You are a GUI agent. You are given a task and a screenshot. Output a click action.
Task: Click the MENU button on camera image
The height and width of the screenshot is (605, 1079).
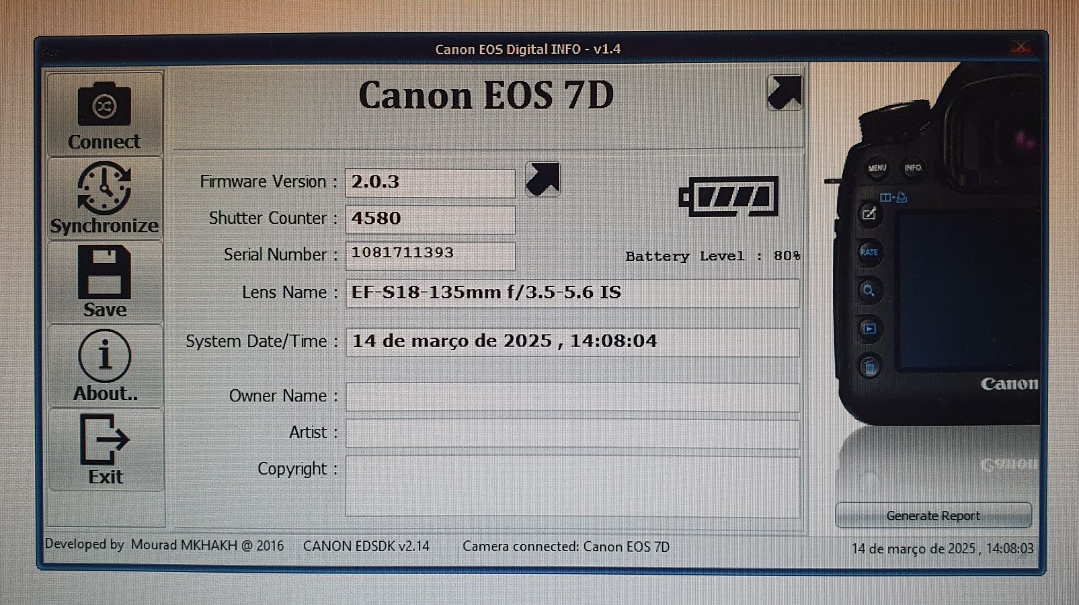coord(877,168)
